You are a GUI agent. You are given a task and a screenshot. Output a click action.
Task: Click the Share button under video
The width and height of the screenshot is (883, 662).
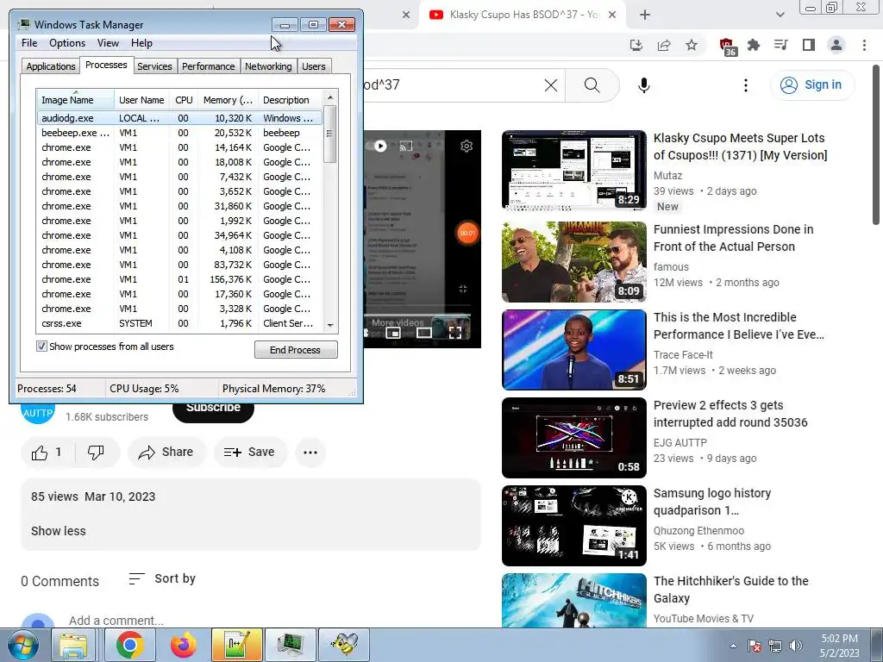166,452
